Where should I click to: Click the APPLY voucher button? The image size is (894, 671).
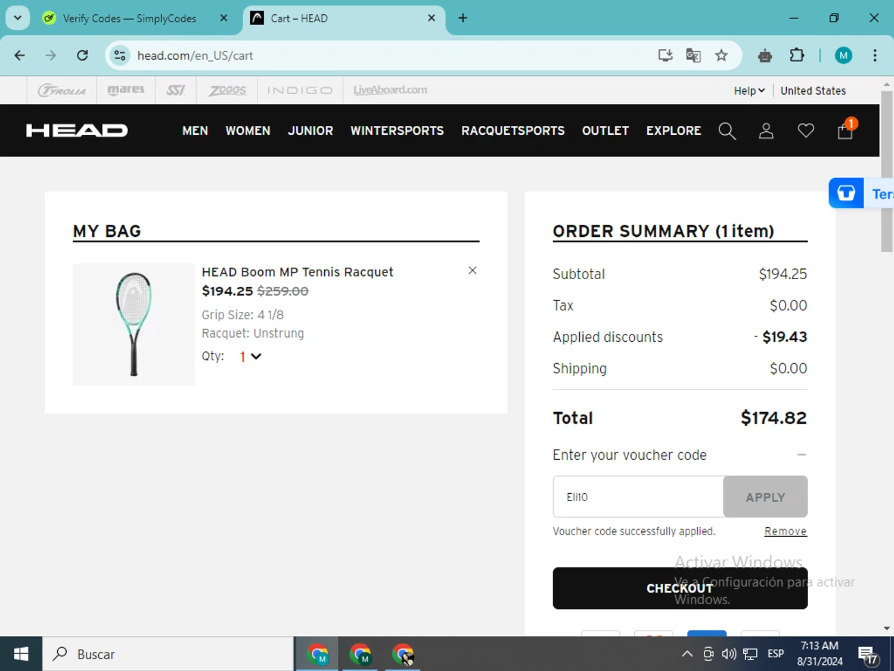[x=765, y=497]
